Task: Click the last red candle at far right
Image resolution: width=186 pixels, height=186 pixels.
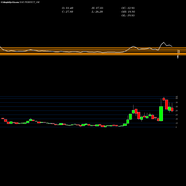Action: (172, 109)
